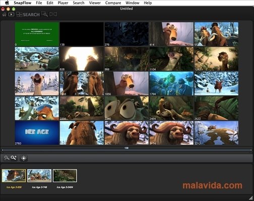
Task: Open the Viewer menu
Action: 95,3
